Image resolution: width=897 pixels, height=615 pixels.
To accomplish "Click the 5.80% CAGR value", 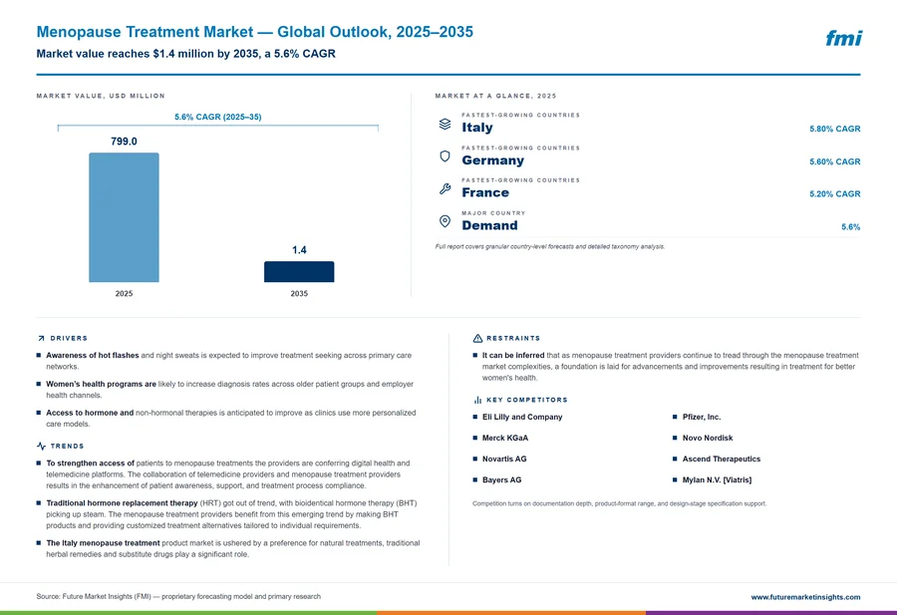I will point(834,129).
